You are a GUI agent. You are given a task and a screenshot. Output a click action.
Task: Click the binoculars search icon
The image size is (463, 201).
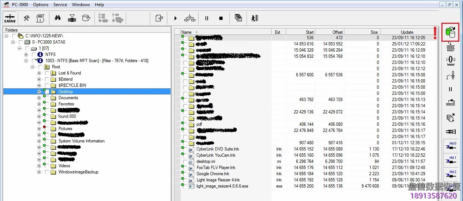(58, 18)
